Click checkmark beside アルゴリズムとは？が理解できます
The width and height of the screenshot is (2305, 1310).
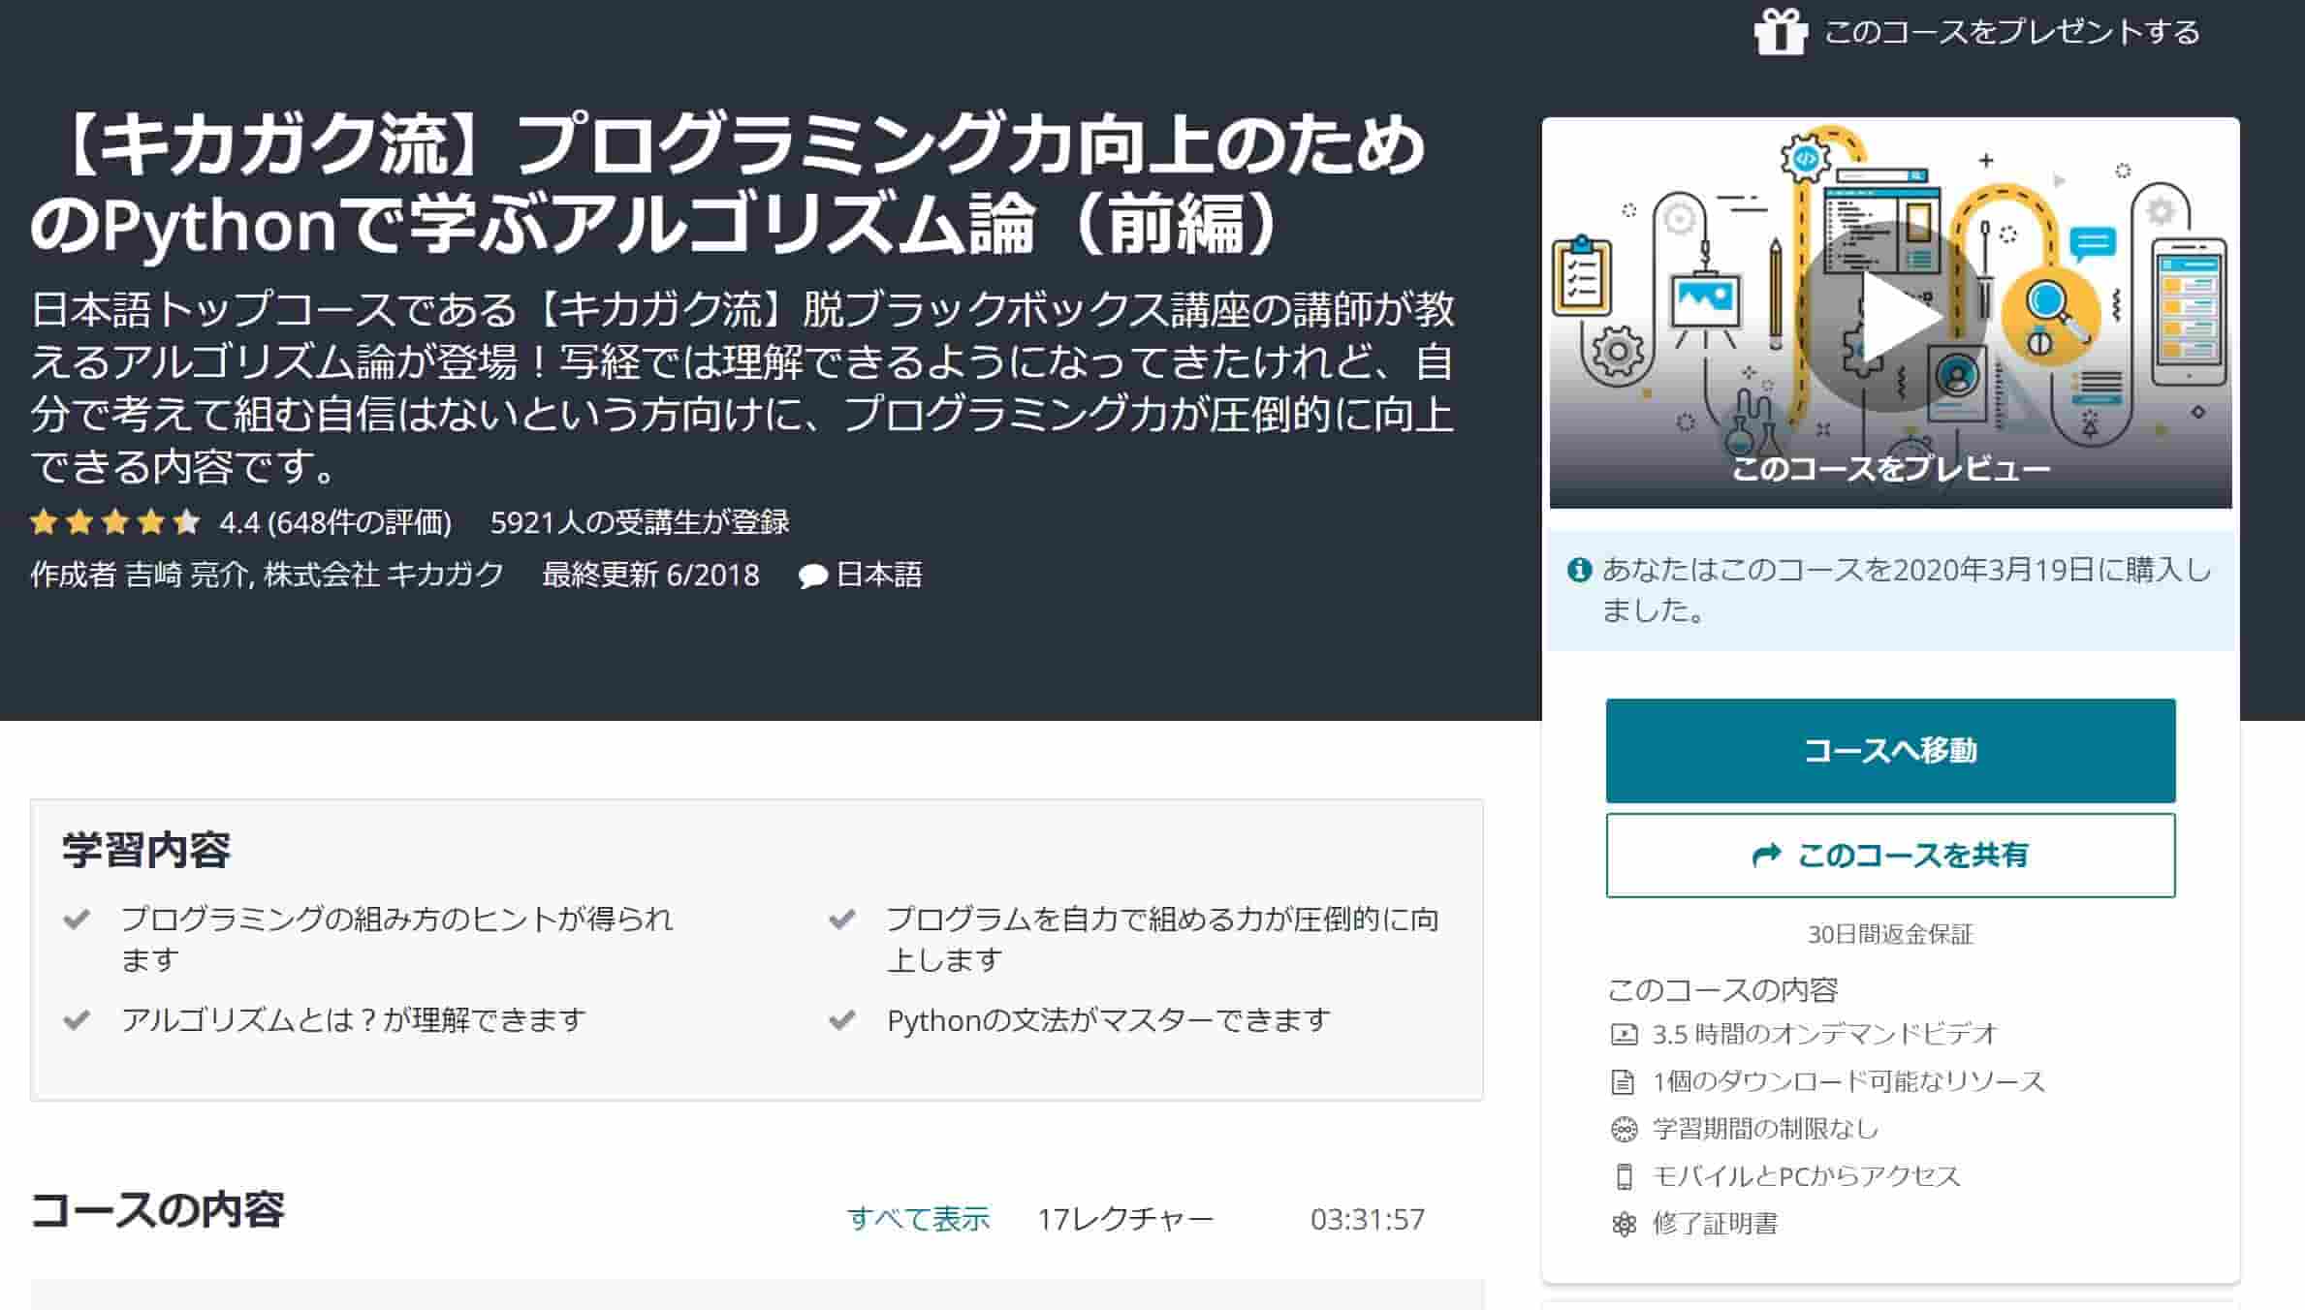click(77, 1019)
